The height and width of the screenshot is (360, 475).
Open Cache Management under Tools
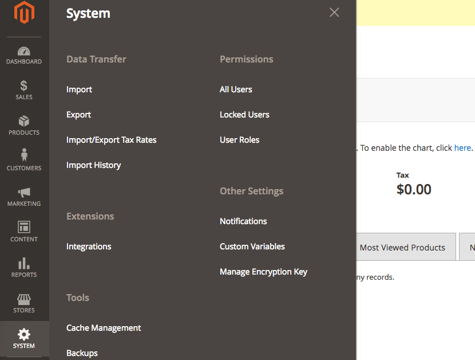pyautogui.click(x=104, y=328)
